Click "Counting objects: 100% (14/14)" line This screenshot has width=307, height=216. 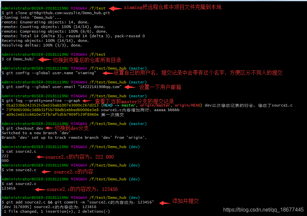coord(53,27)
